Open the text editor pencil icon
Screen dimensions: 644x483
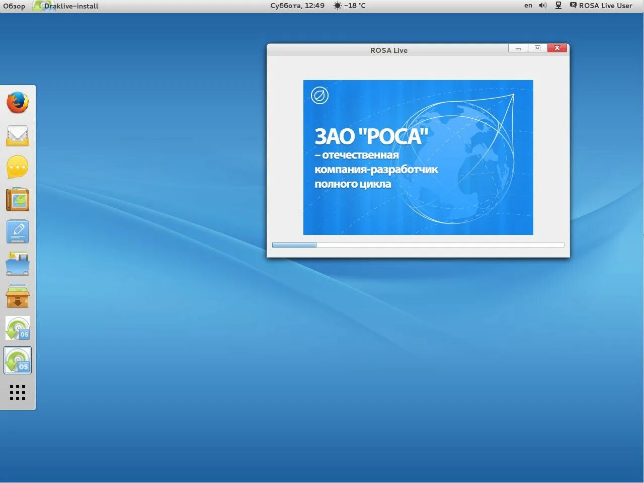pyautogui.click(x=18, y=232)
